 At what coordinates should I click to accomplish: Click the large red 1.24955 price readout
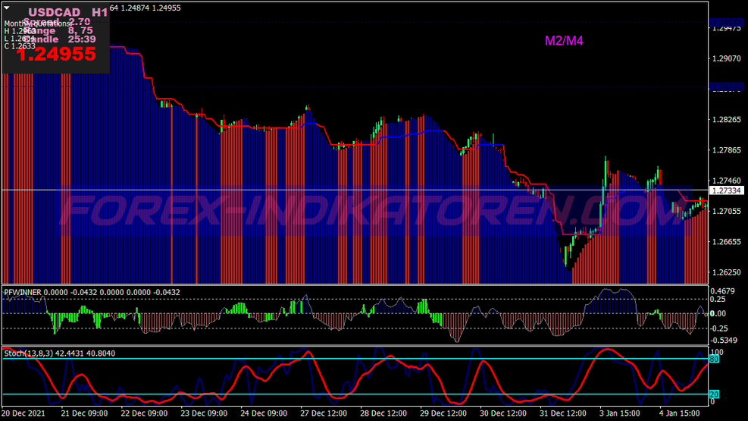coord(56,55)
